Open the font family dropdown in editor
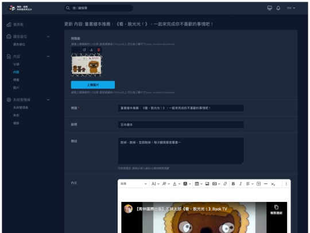Image resolution: width=310 pixels, height=233 pixels. [x=166, y=184]
